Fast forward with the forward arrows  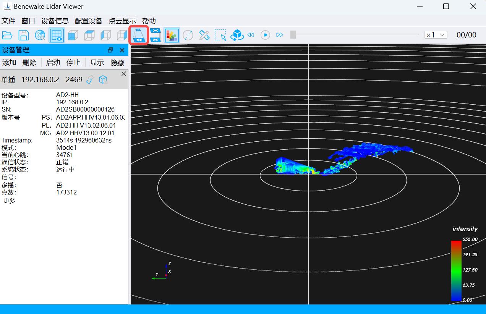pos(280,35)
